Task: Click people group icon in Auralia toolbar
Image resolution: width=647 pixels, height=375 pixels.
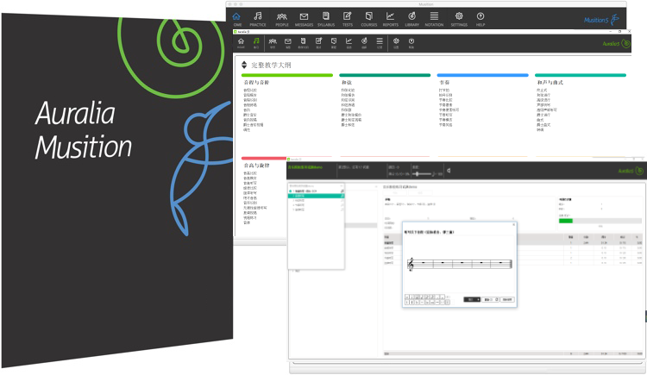Action: (273, 43)
